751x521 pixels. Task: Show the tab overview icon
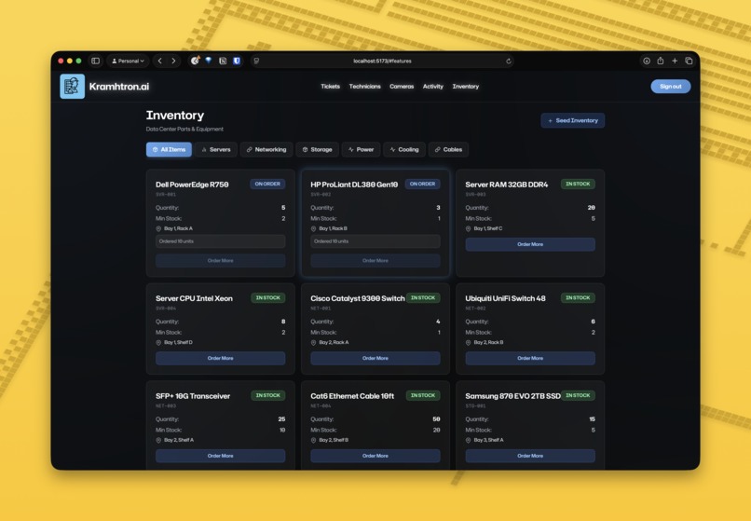coord(689,61)
